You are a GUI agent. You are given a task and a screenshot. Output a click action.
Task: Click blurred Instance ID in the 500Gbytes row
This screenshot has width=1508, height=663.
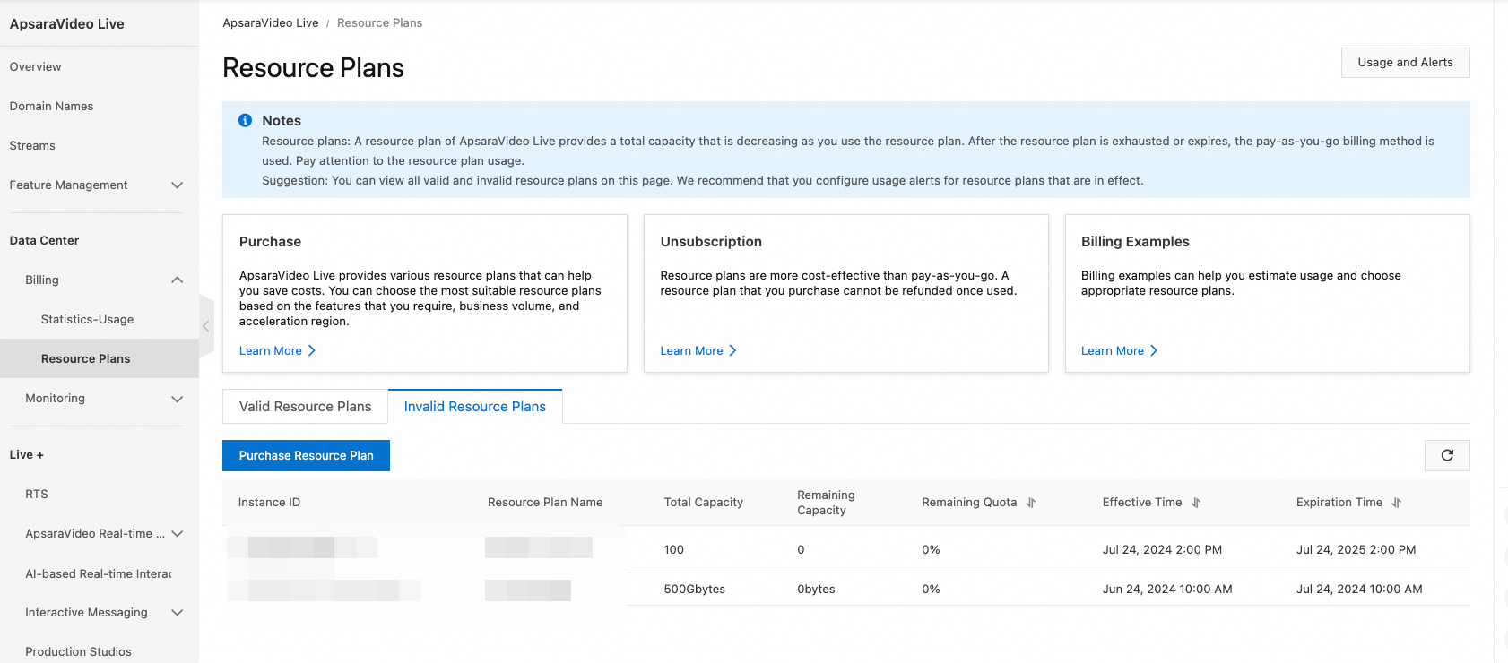pyautogui.click(x=324, y=590)
